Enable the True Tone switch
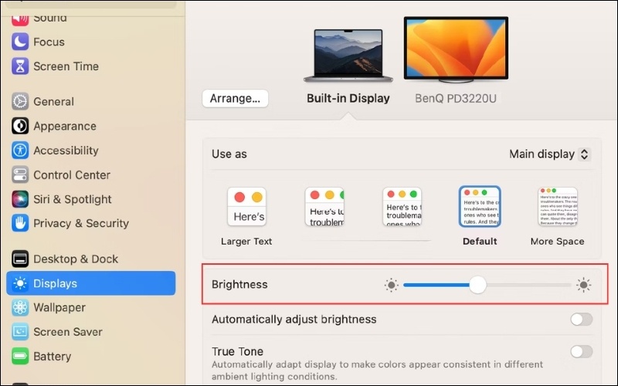The height and width of the screenshot is (386, 618). [582, 352]
